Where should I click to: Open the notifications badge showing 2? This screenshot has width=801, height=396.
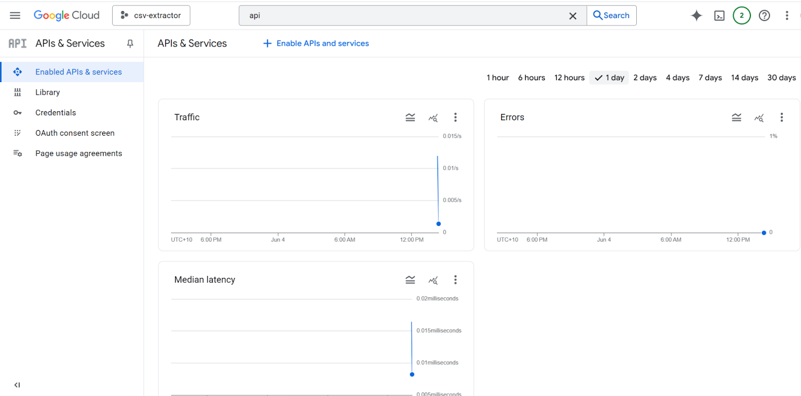pyautogui.click(x=741, y=16)
